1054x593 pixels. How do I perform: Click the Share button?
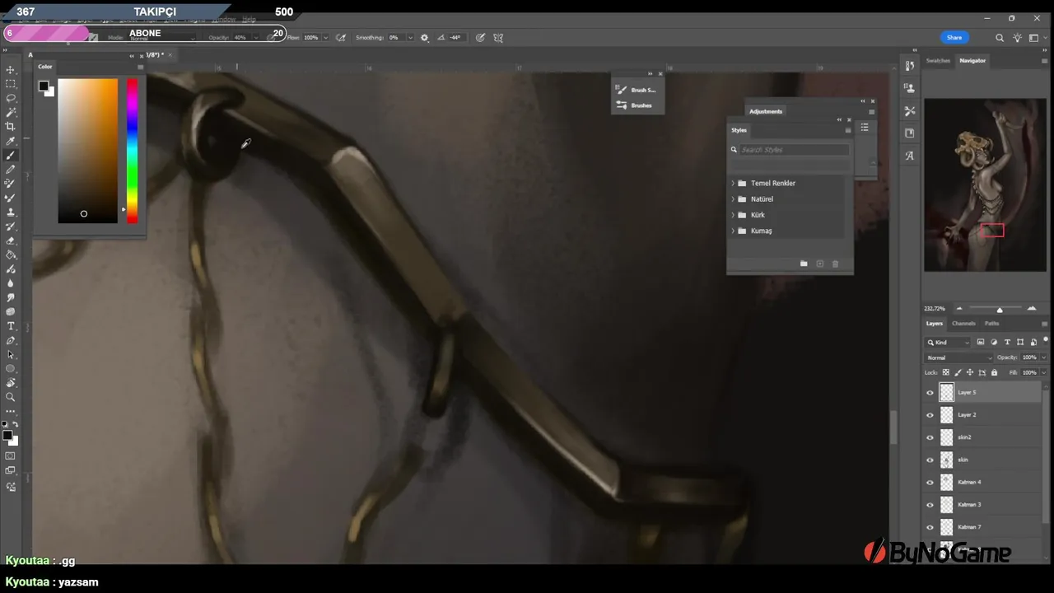(x=954, y=37)
